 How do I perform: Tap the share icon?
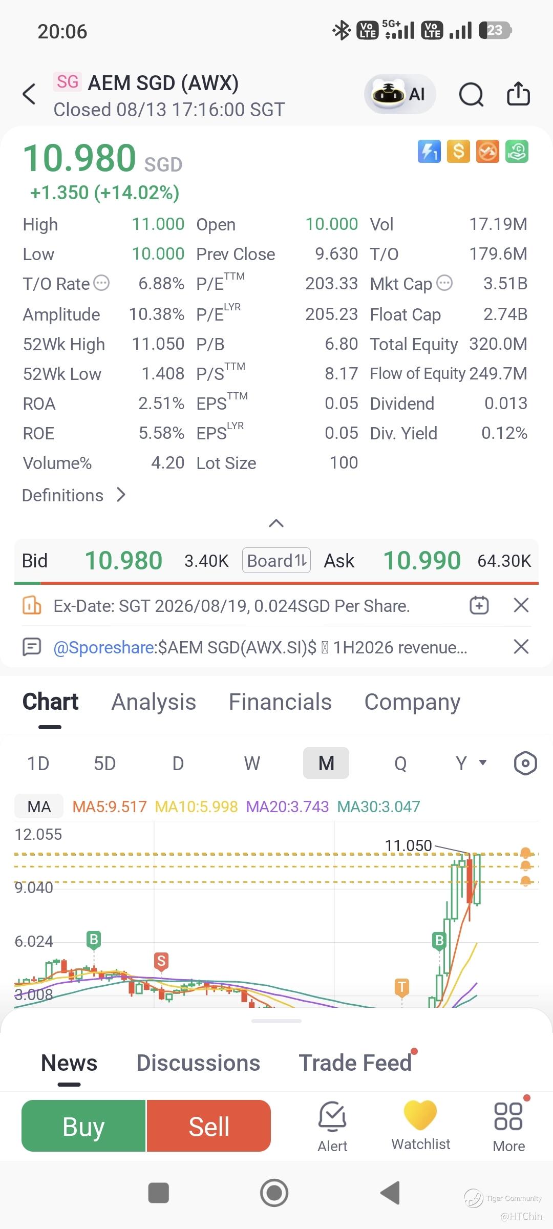[518, 94]
